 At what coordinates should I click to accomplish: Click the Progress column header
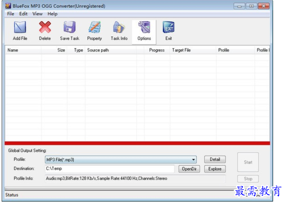157,50
